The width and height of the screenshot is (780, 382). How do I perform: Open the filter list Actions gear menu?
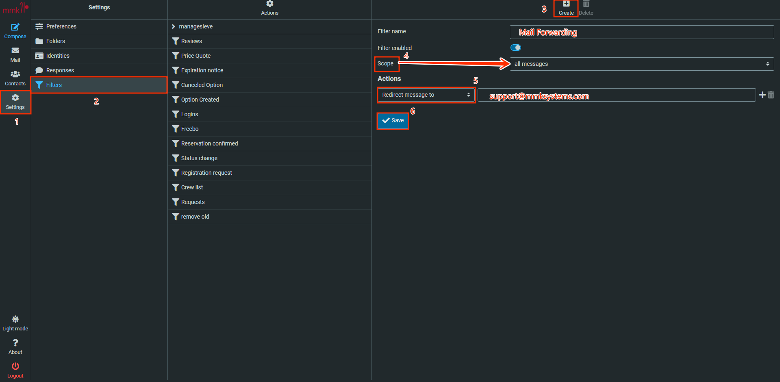(x=269, y=8)
